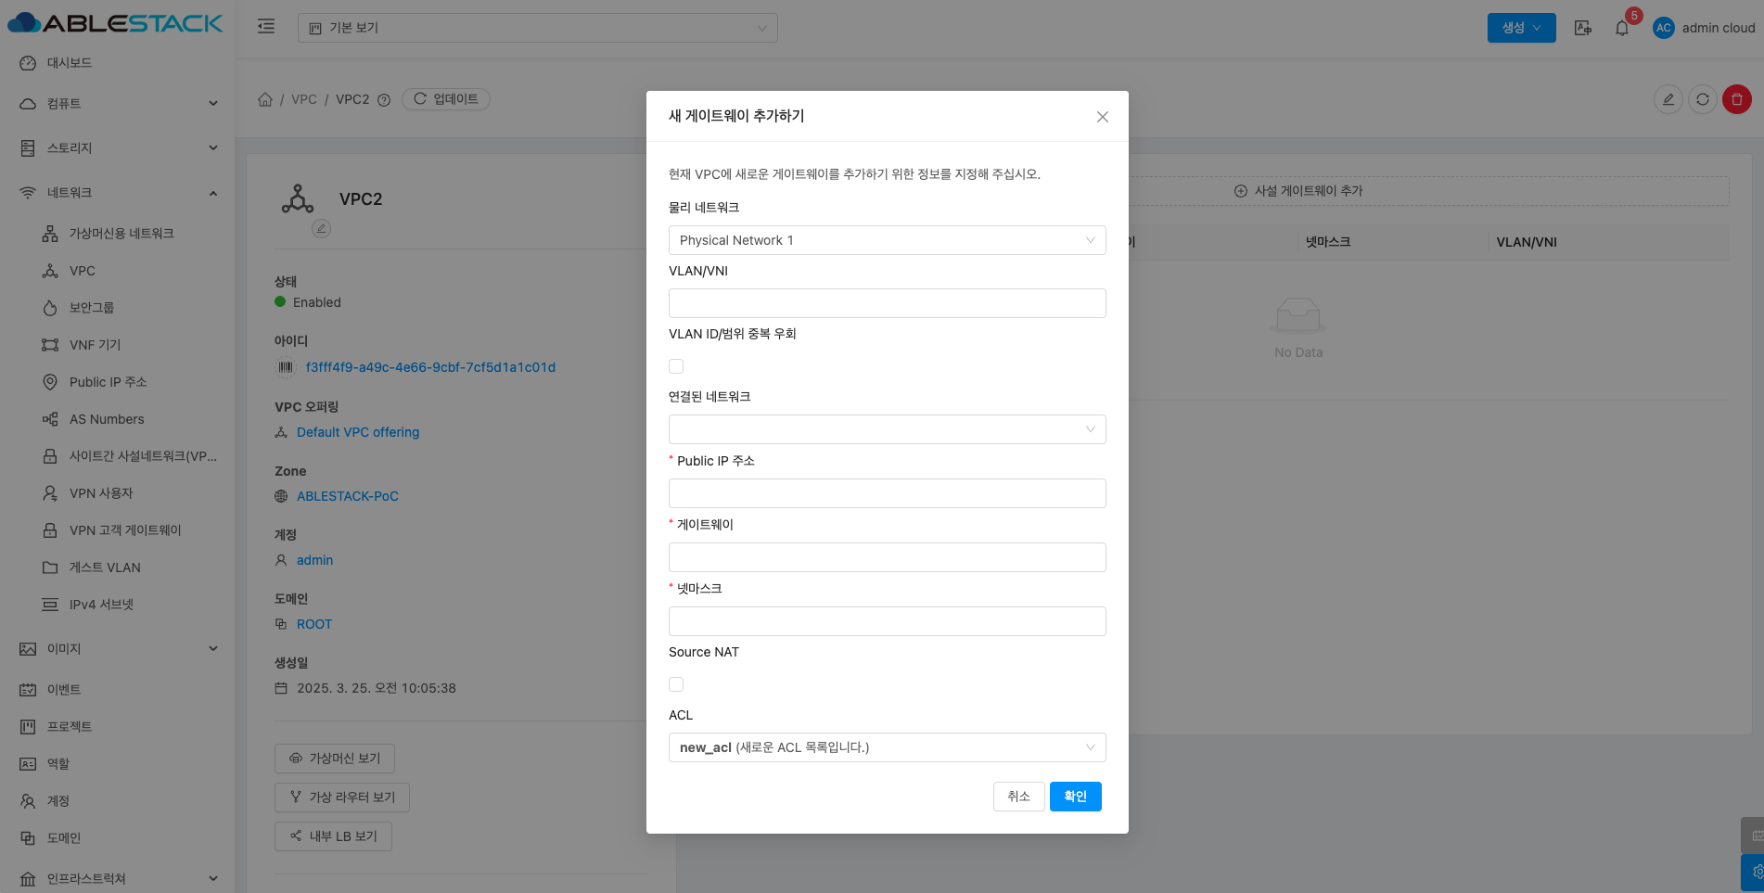Viewport: 1764px width, 893px height.
Task: Open Public IP 주소 in the sidebar
Action: click(x=118, y=382)
